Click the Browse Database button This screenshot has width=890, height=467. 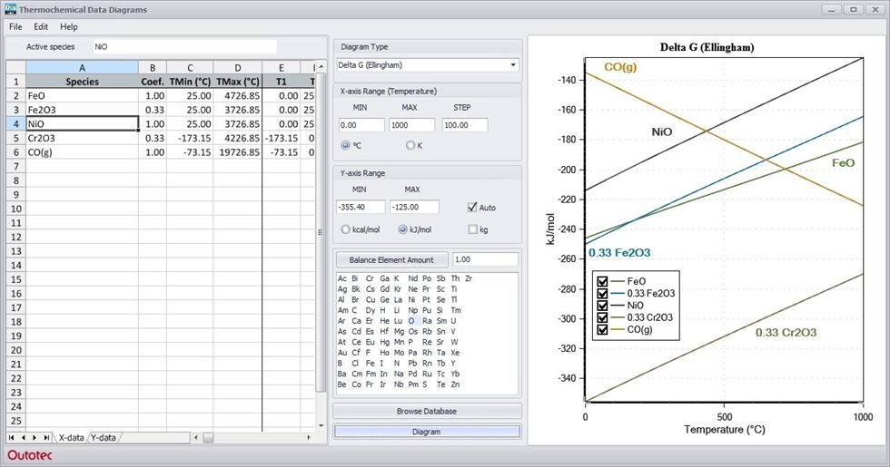pos(427,411)
